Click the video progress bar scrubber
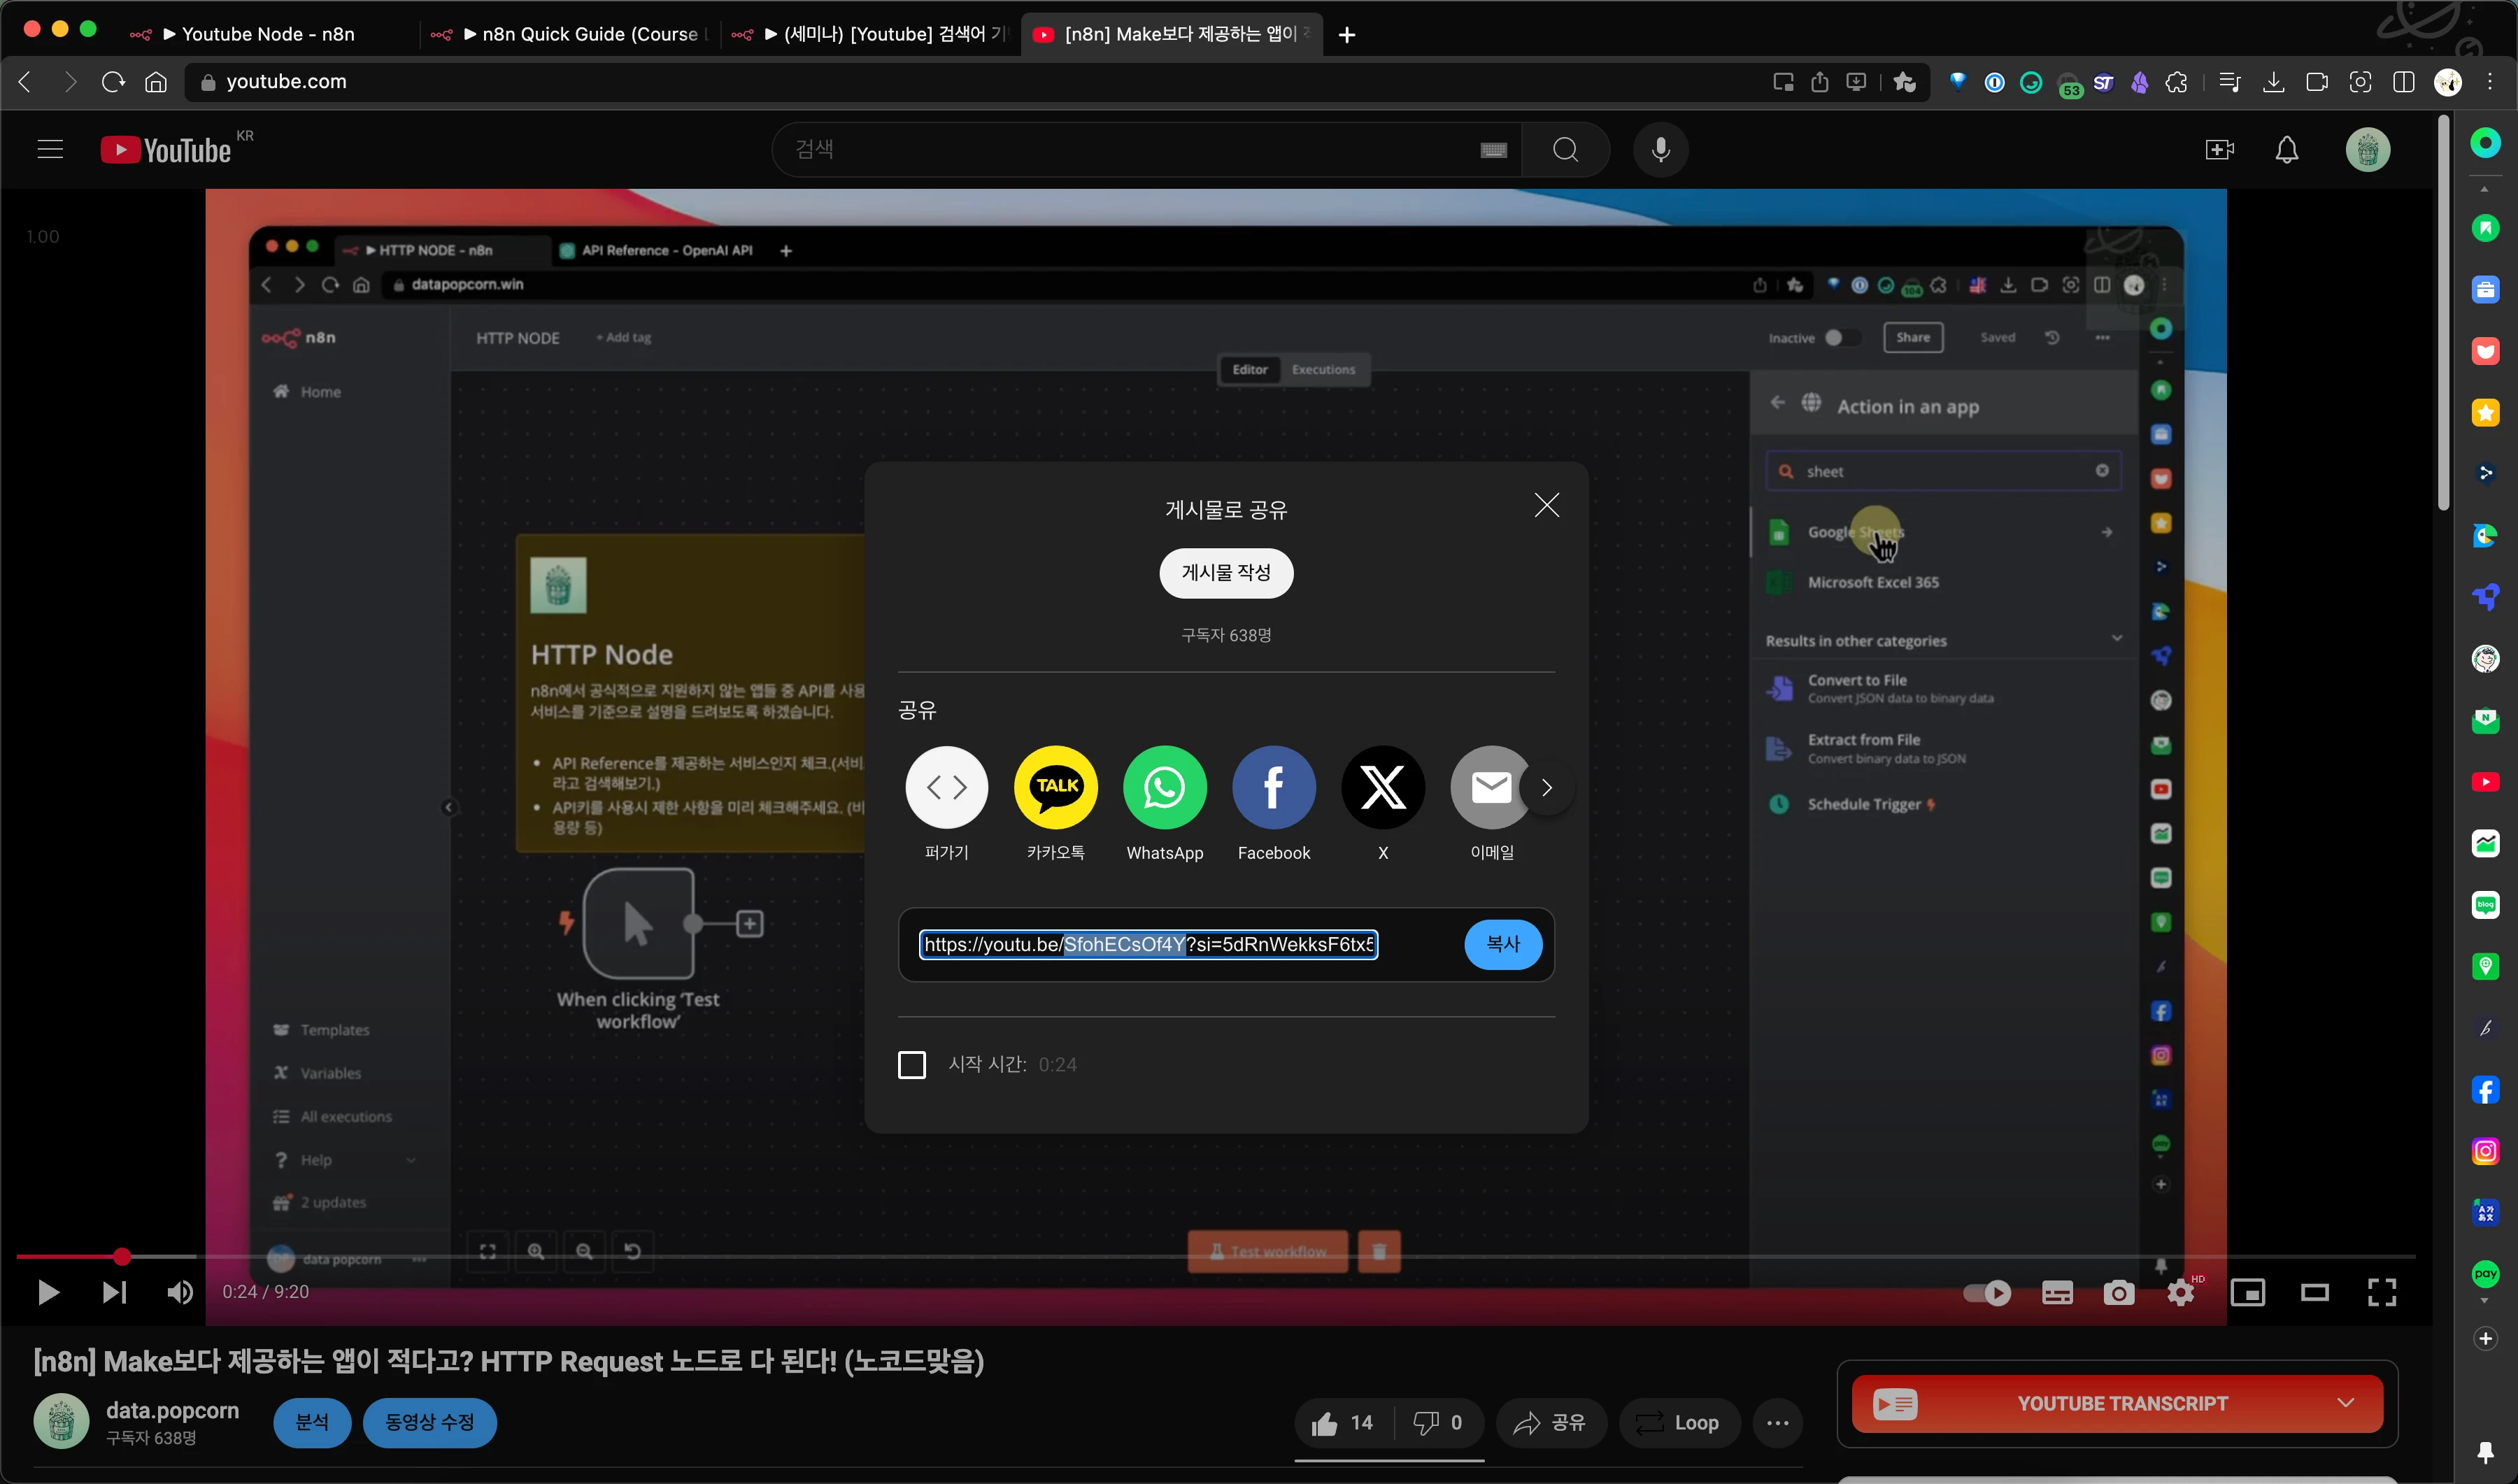The height and width of the screenshot is (1484, 2518). coord(121,1256)
